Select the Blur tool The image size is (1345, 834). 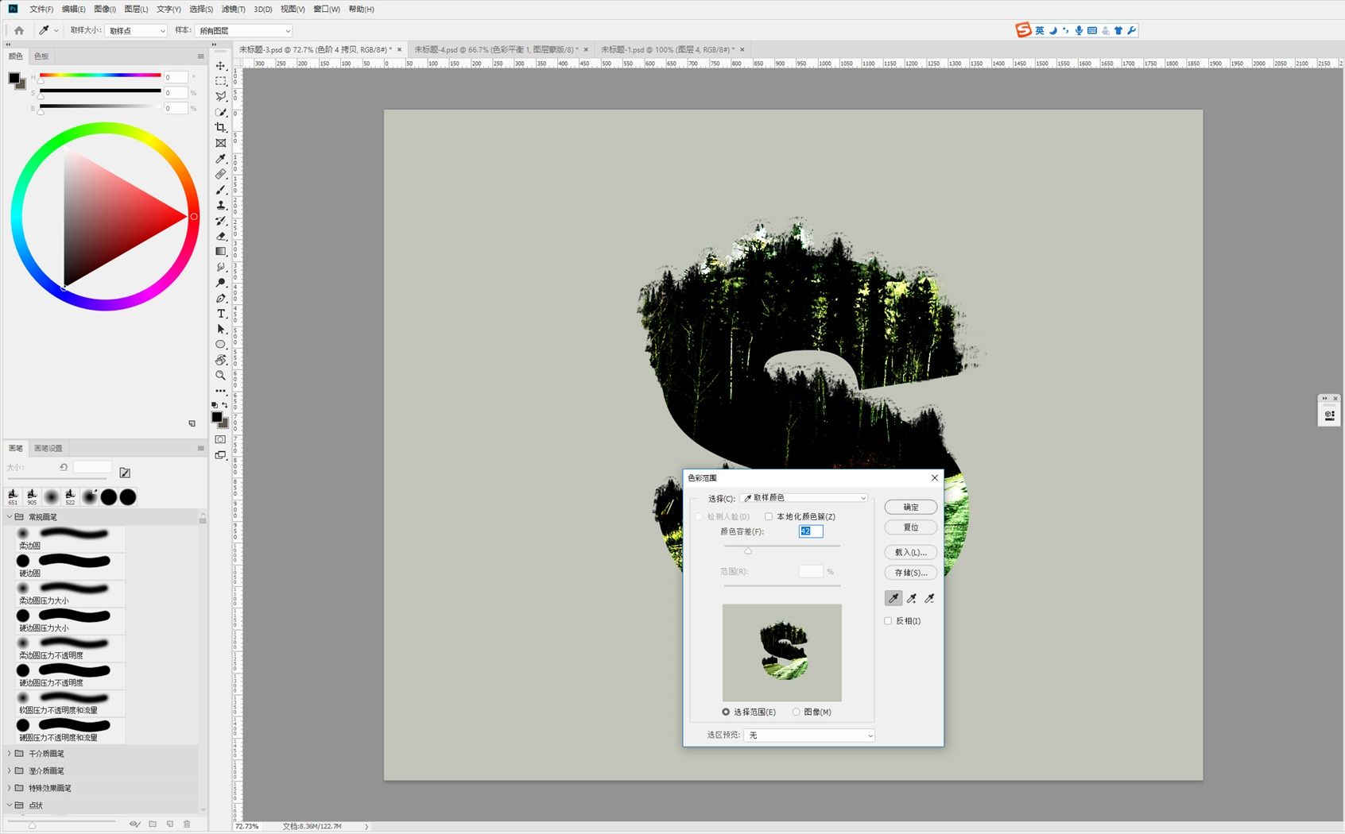(x=221, y=267)
